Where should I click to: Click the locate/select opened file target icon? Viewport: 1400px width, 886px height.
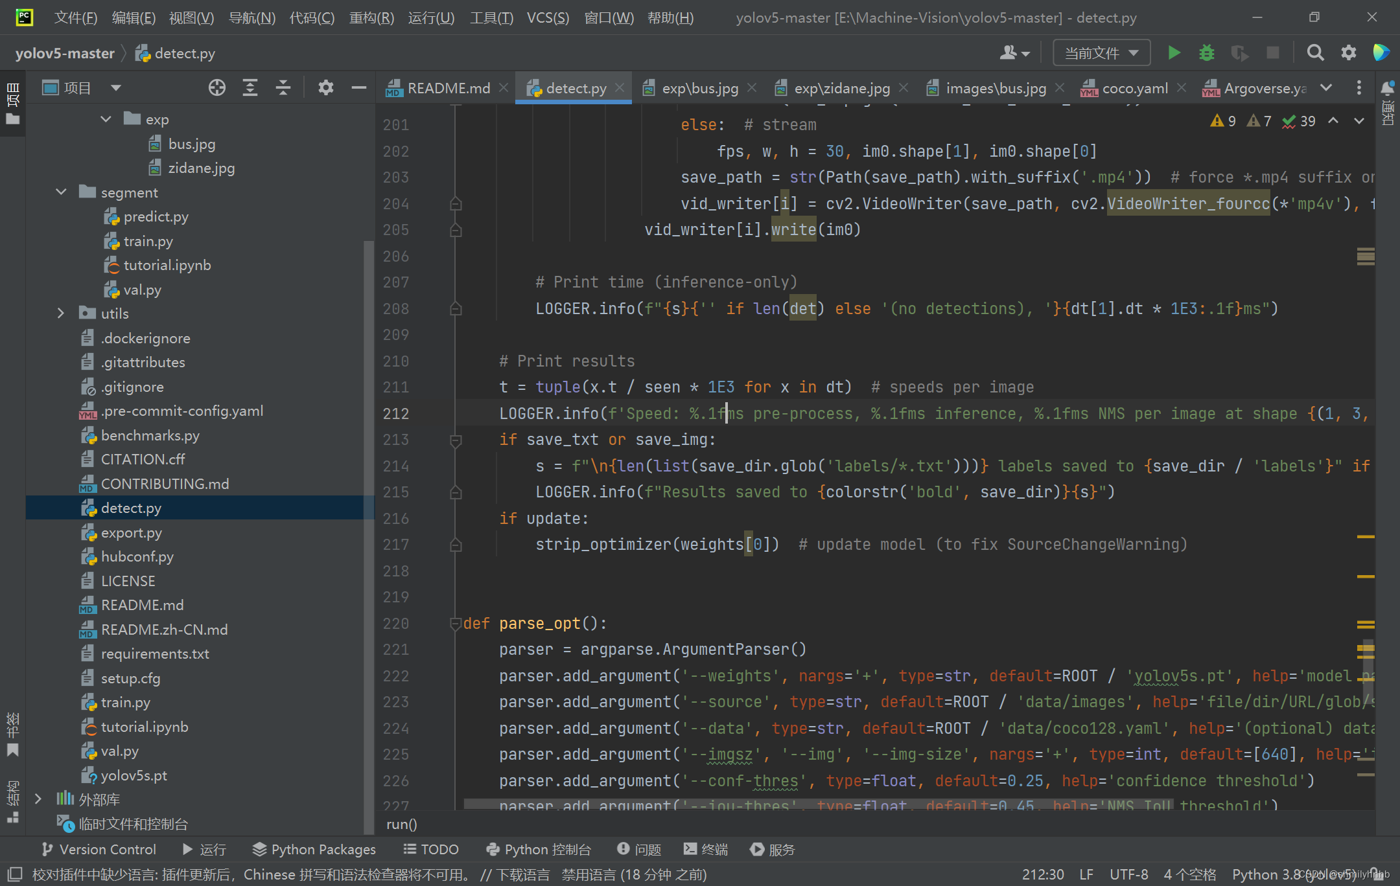pyautogui.click(x=217, y=87)
